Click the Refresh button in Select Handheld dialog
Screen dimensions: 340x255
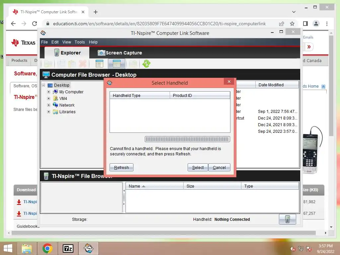pos(122,167)
